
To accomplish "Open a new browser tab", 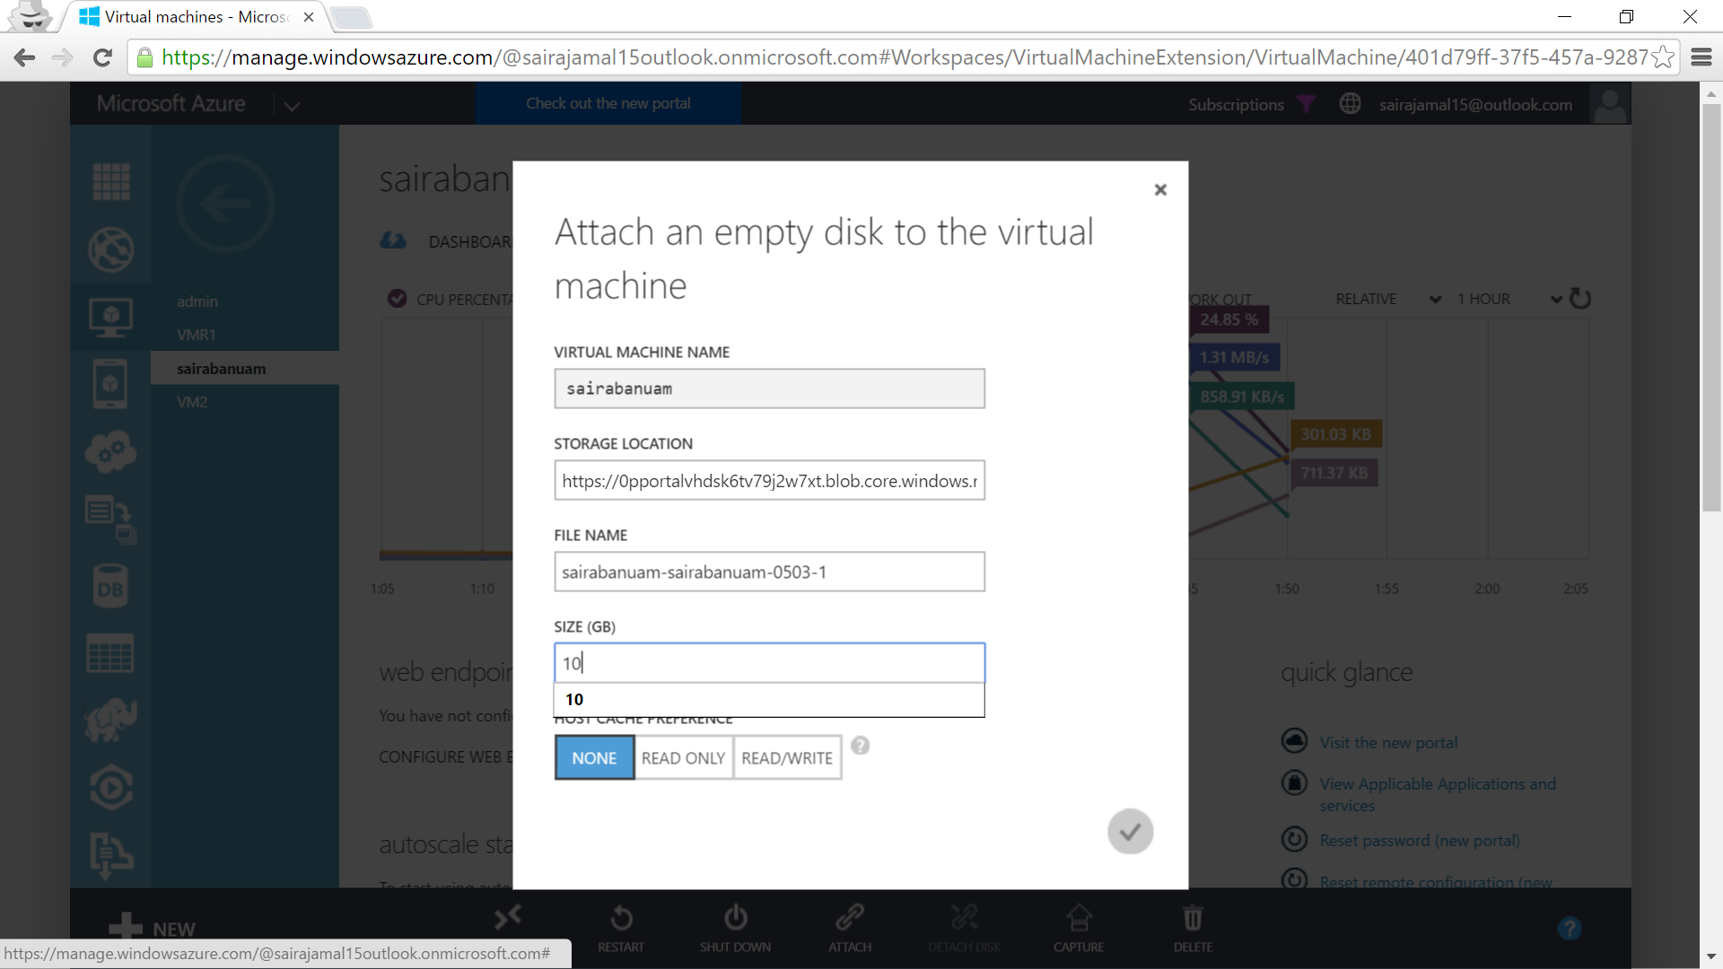I will click(x=351, y=17).
